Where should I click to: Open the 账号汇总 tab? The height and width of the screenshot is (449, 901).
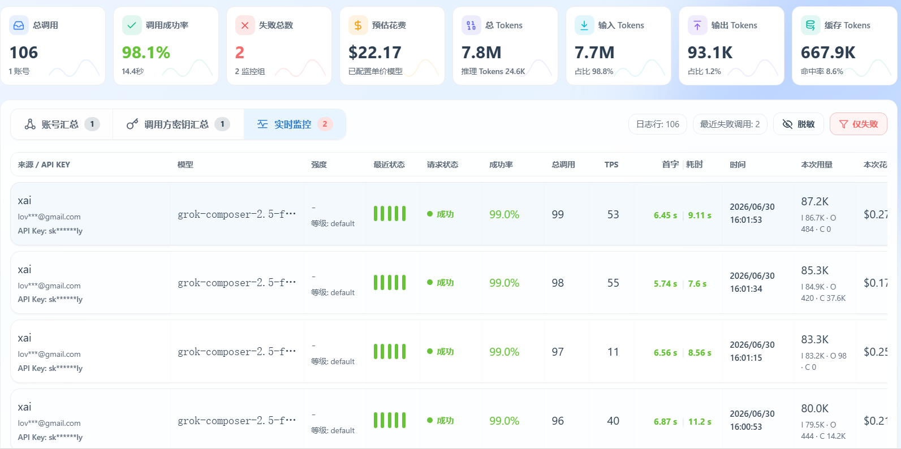(x=62, y=124)
